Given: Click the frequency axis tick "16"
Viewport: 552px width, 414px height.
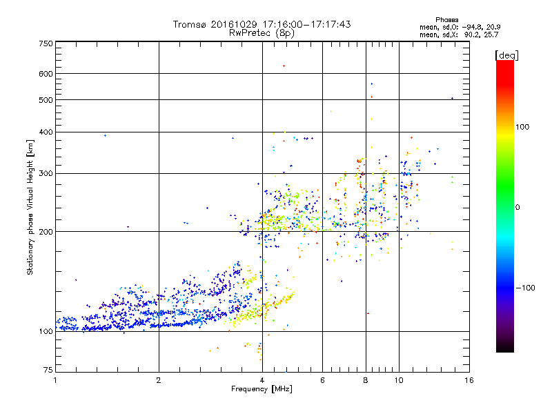Looking at the screenshot, I should 469,380.
